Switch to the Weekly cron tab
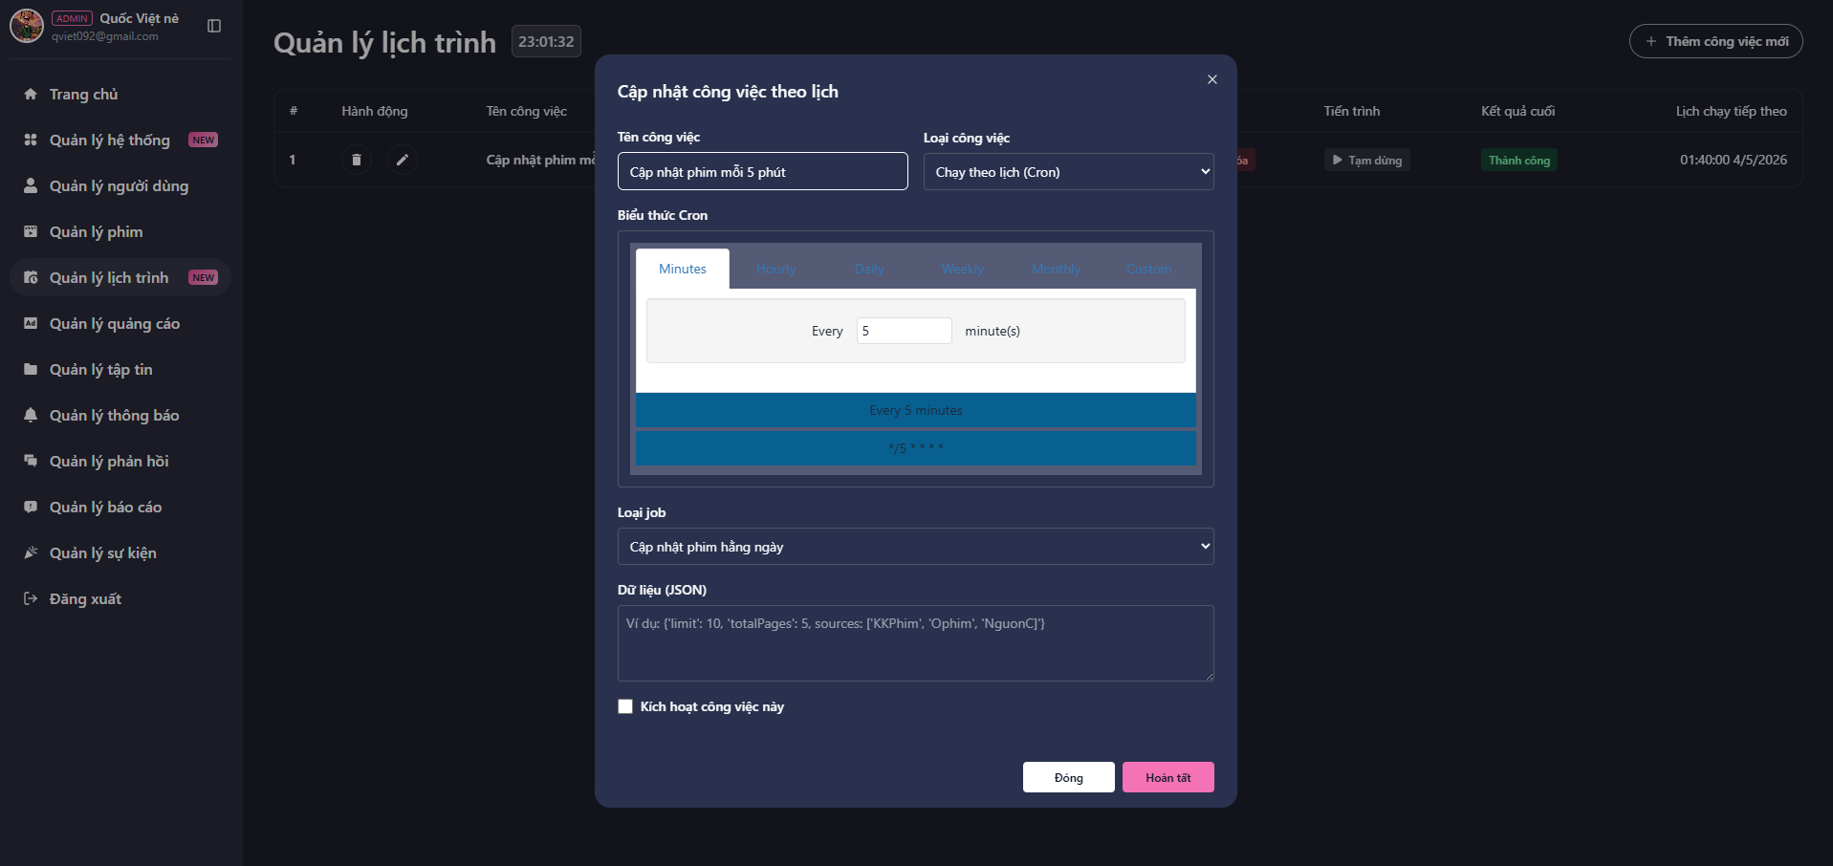This screenshot has height=866, width=1833. click(963, 269)
